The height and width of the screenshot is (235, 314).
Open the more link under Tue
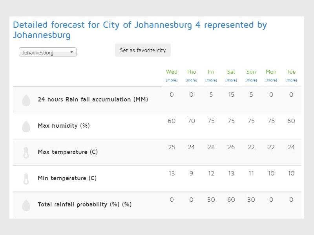(291, 80)
